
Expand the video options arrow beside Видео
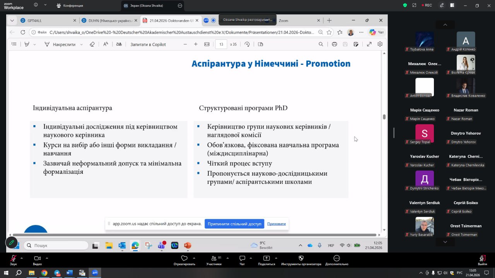point(47,258)
